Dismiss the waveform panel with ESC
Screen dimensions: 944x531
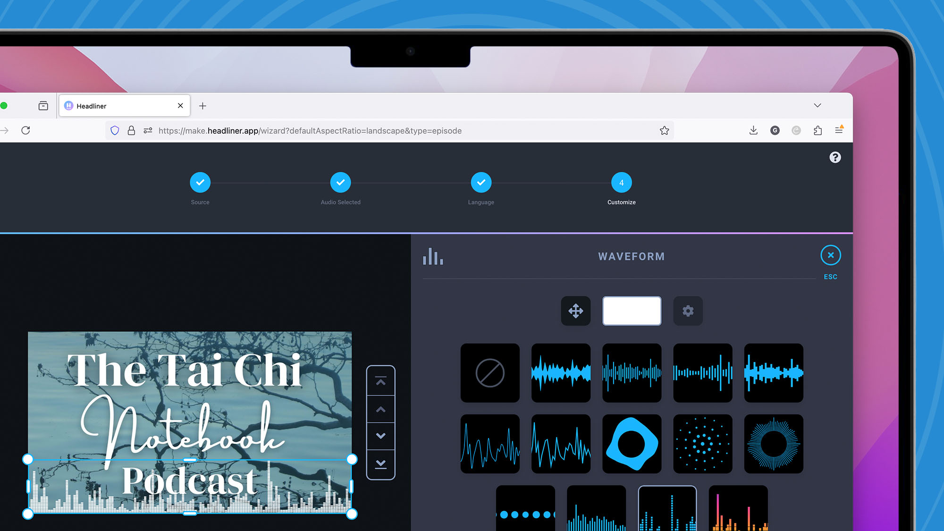pyautogui.click(x=831, y=255)
